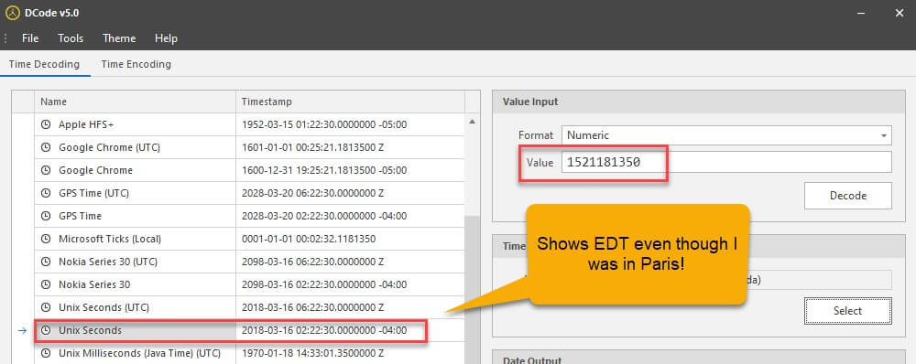
Task: Open the File menu
Action: pos(30,38)
